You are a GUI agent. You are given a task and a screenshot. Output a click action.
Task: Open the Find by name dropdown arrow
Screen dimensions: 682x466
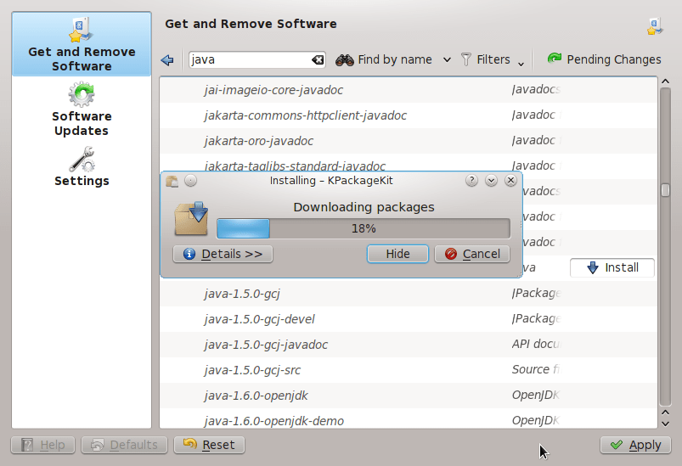pos(447,60)
